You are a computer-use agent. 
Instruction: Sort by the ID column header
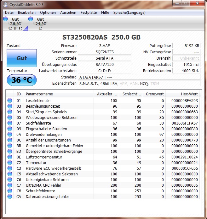(19, 94)
